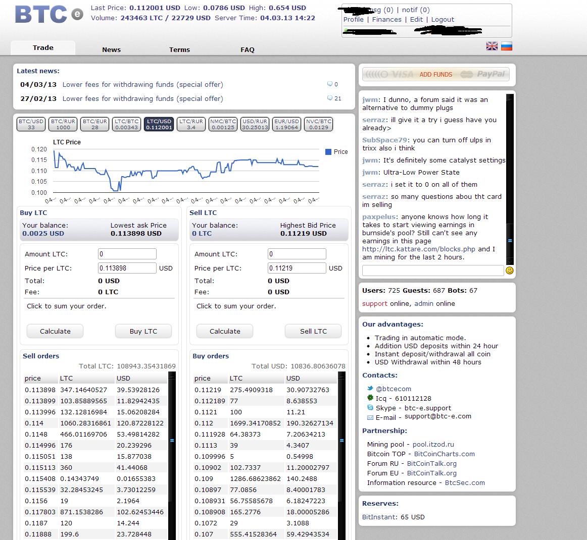Click the Buy LTC button
Screen dimensions: 587x540
coord(143,331)
